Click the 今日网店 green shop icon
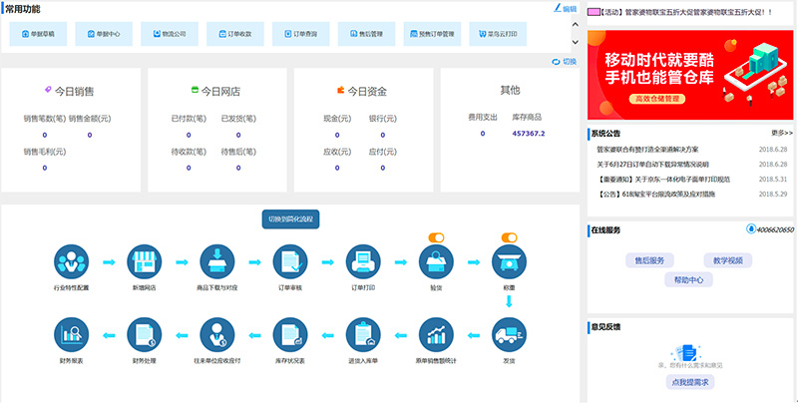Viewport: 798px width, 407px height. (x=195, y=90)
